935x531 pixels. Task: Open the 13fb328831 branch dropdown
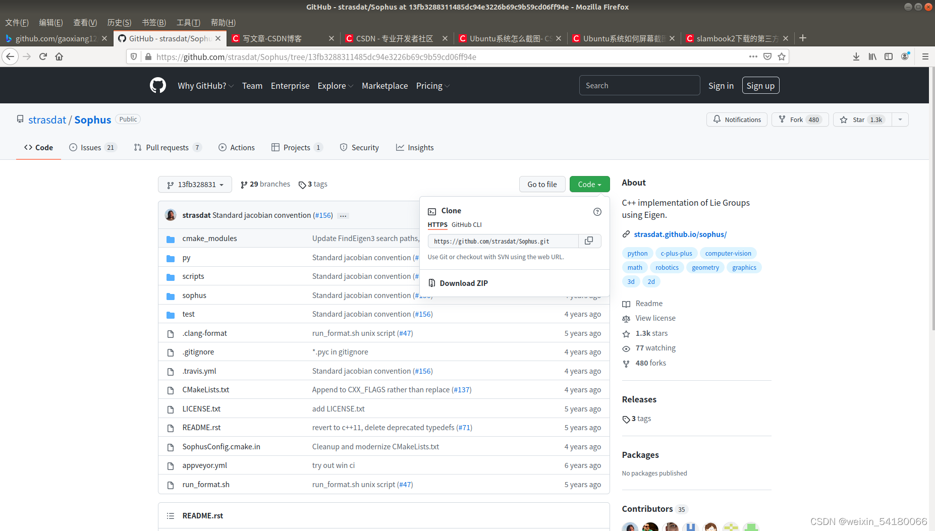195,185
